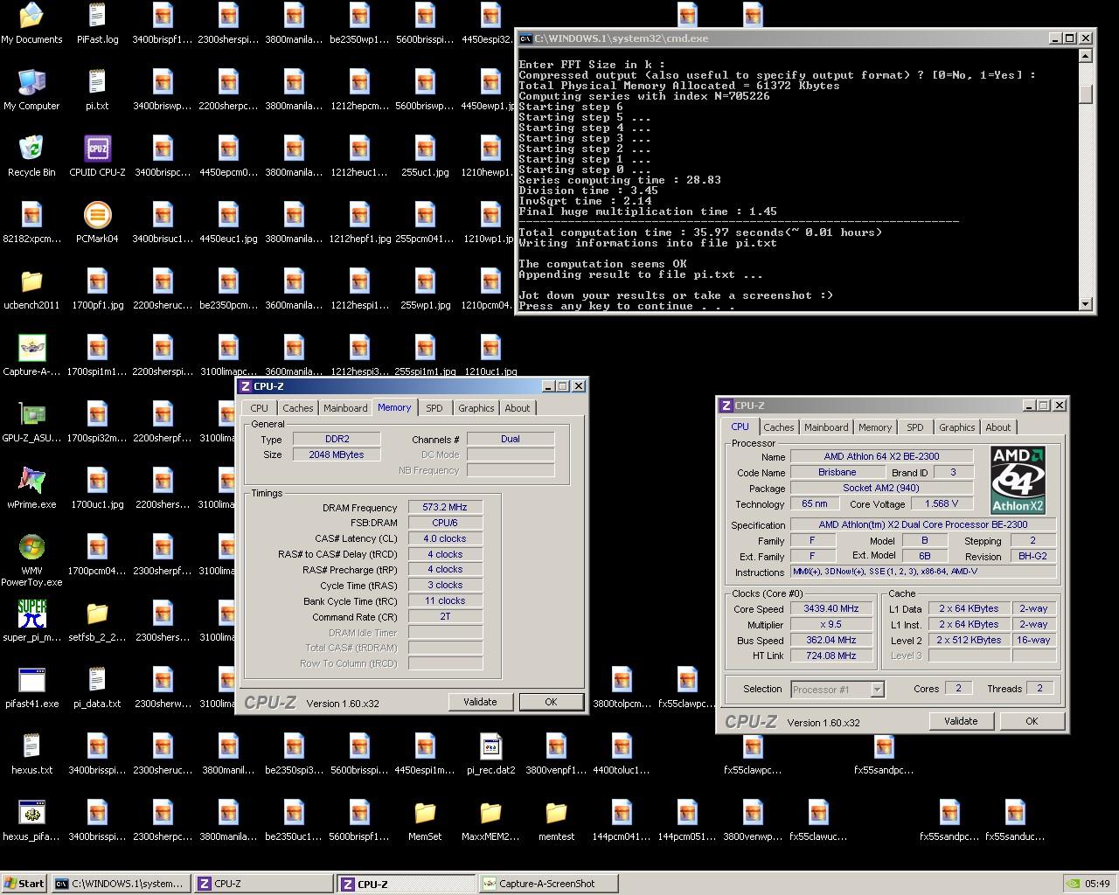Click the NVIDIA system tray icon
The image size is (1119, 895).
[x=1073, y=884]
